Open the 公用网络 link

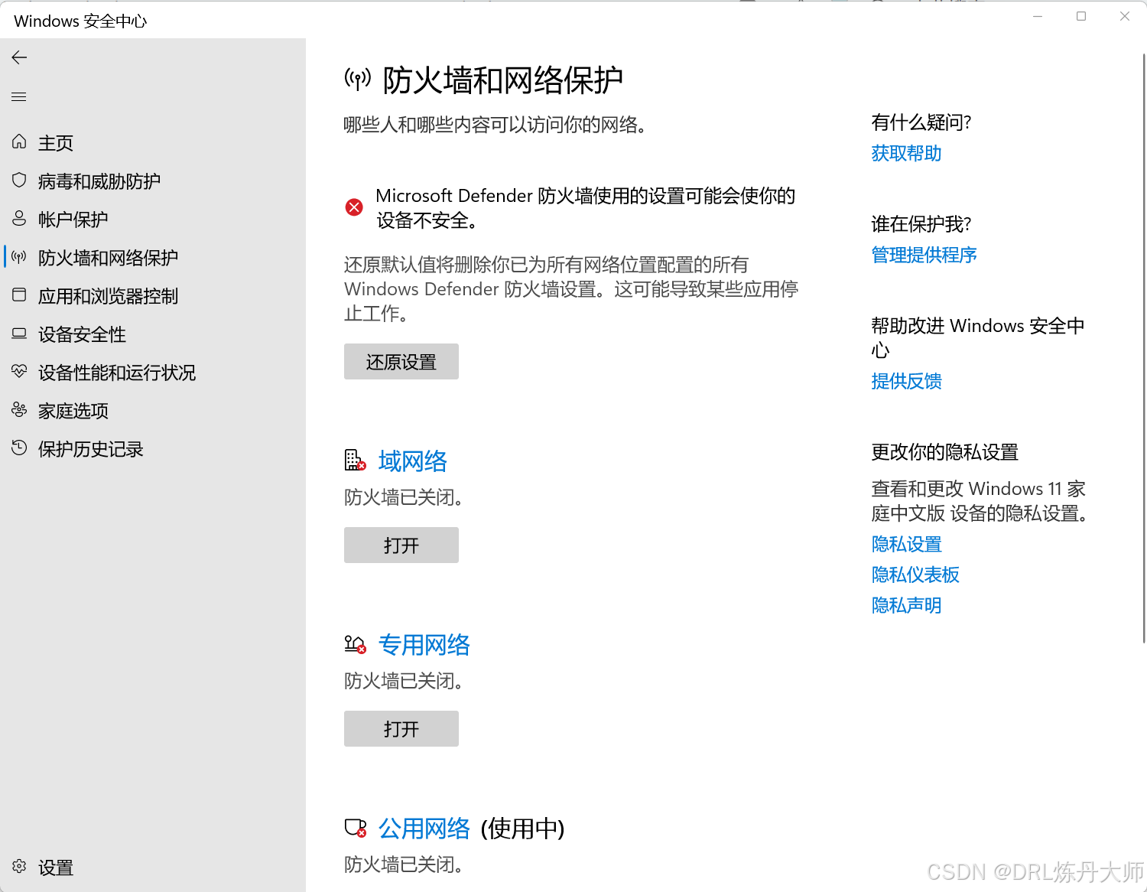pyautogui.click(x=424, y=829)
